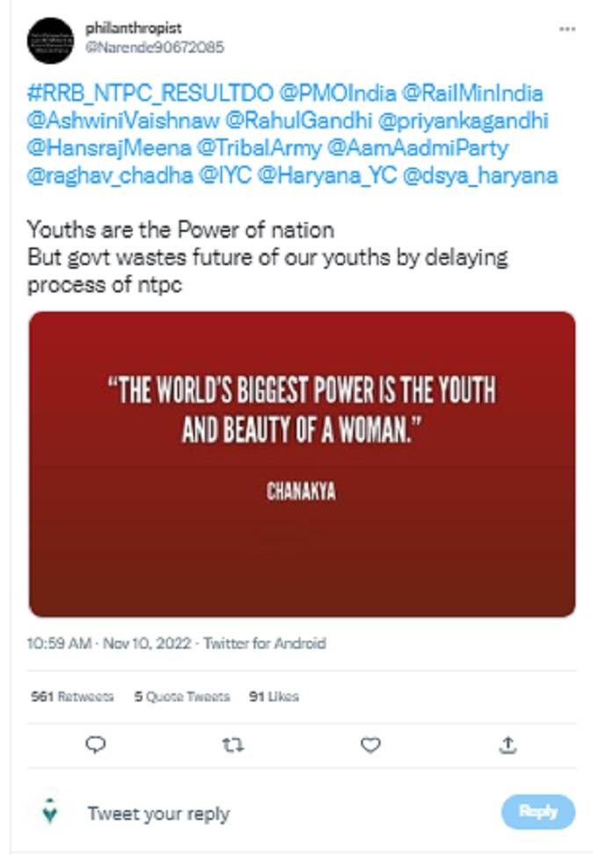The width and height of the screenshot is (593, 855).
Task: Open the three-dot more options menu
Action: 567,29
